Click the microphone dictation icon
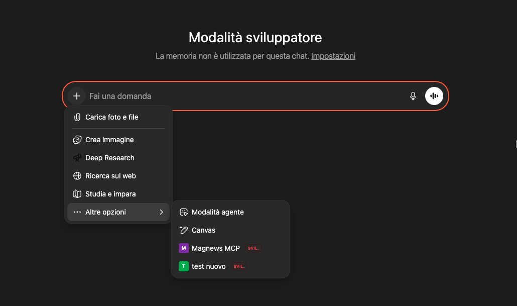Viewport: 517px width, 306px height. tap(413, 96)
